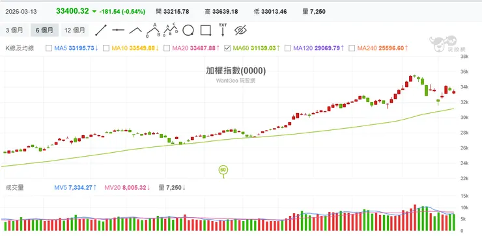
Task: Open the WantGoo 玩股網 link
Action: (x=236, y=81)
